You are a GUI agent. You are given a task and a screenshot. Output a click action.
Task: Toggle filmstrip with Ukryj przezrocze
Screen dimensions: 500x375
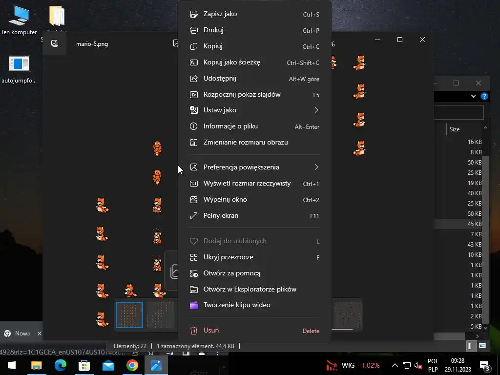pyautogui.click(x=254, y=257)
